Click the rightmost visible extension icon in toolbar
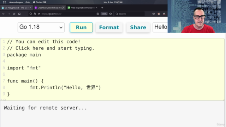This screenshot has height=127, width=226. (x=164, y=14)
